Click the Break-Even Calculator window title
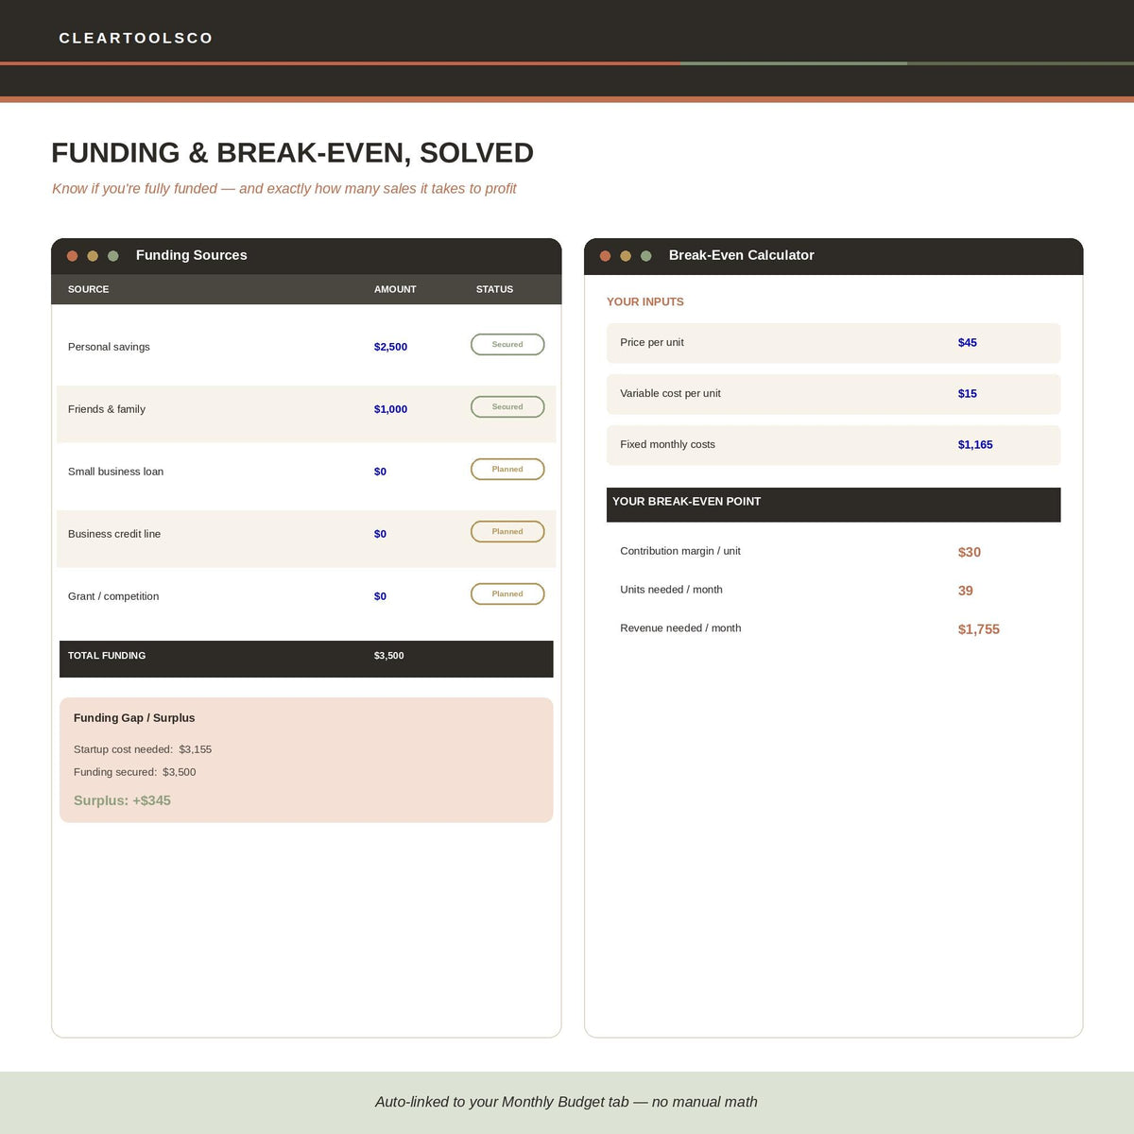Viewport: 1134px width, 1134px height. click(741, 255)
